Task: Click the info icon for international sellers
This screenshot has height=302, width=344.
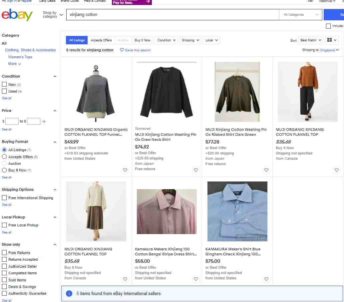Action: coord(69,293)
